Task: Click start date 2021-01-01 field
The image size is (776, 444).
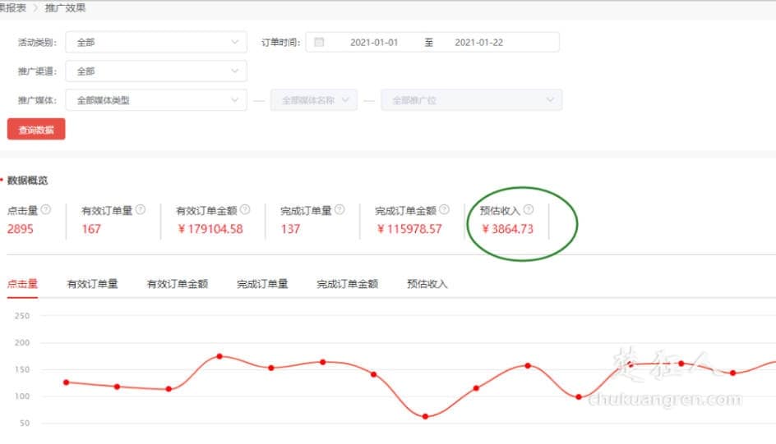Action: [x=374, y=43]
